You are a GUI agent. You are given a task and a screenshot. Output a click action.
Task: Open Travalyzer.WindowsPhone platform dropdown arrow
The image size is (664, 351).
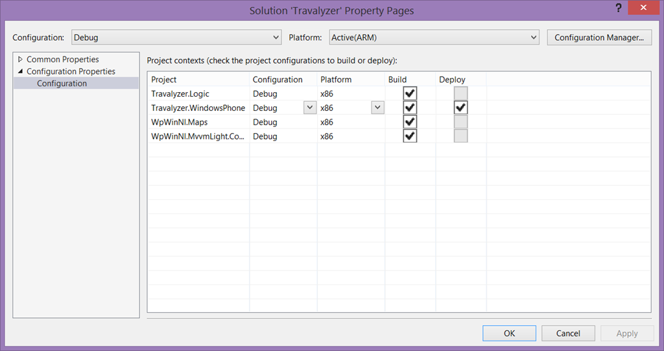point(378,108)
